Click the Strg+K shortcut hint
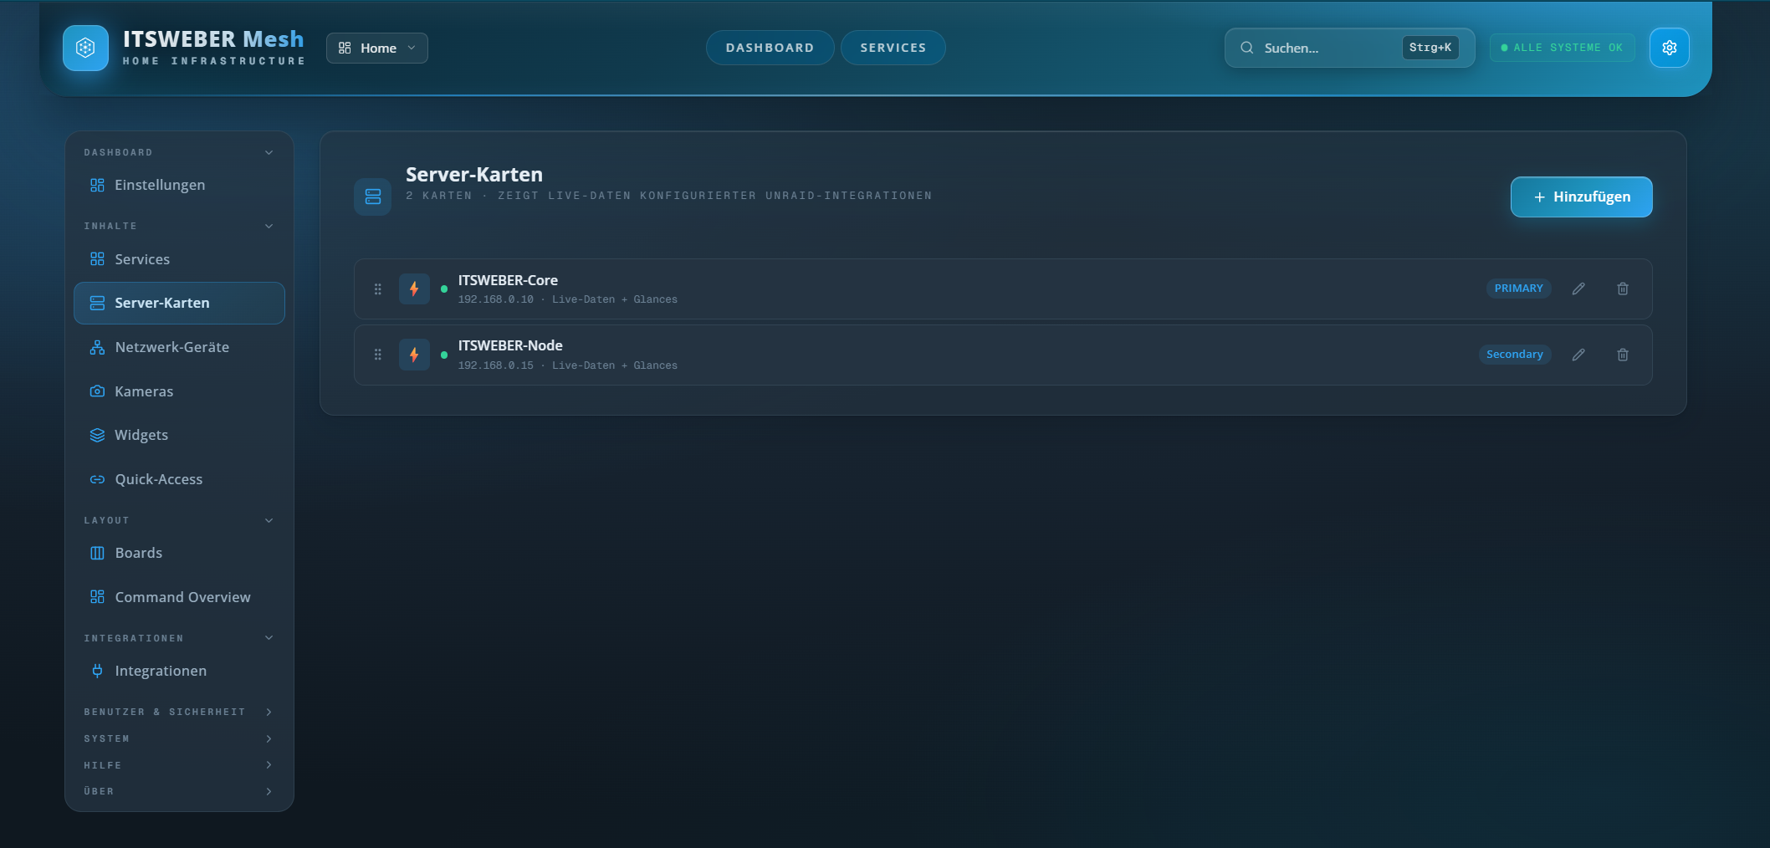 (x=1430, y=48)
